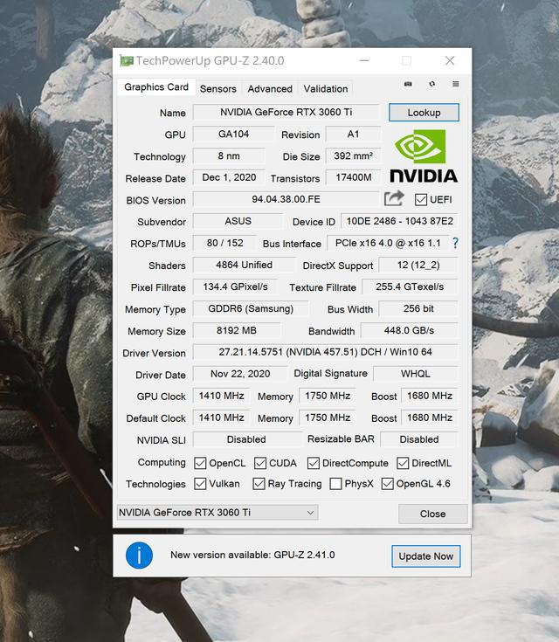559x642 pixels.
Task: Click the New version available message text
Action: pos(252,556)
